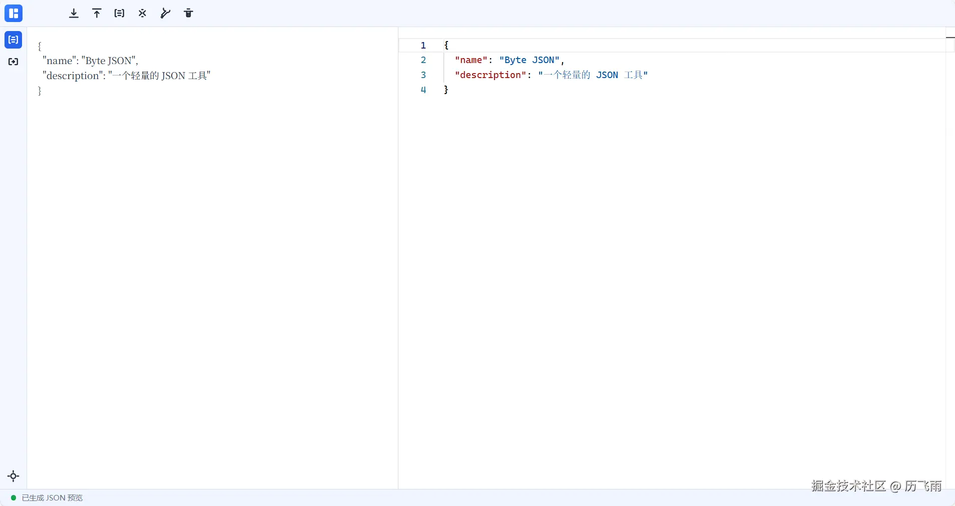The width and height of the screenshot is (955, 506).
Task: Click the crosshair icon at the sidebar bottom
Action: click(x=14, y=476)
